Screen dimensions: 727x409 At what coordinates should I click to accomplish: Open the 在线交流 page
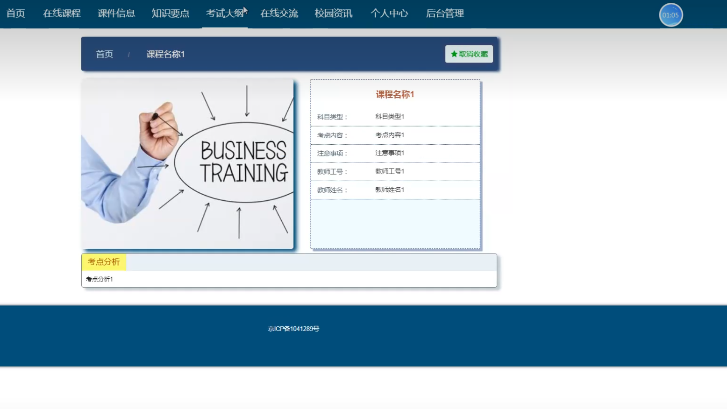tap(278, 14)
